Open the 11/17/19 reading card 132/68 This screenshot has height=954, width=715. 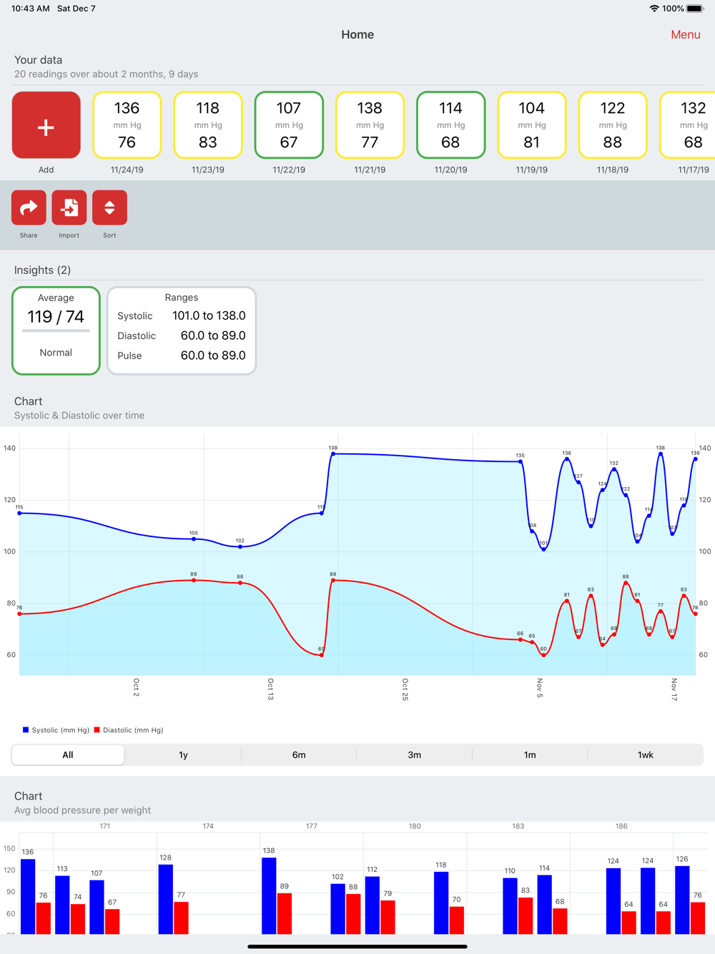[688, 125]
